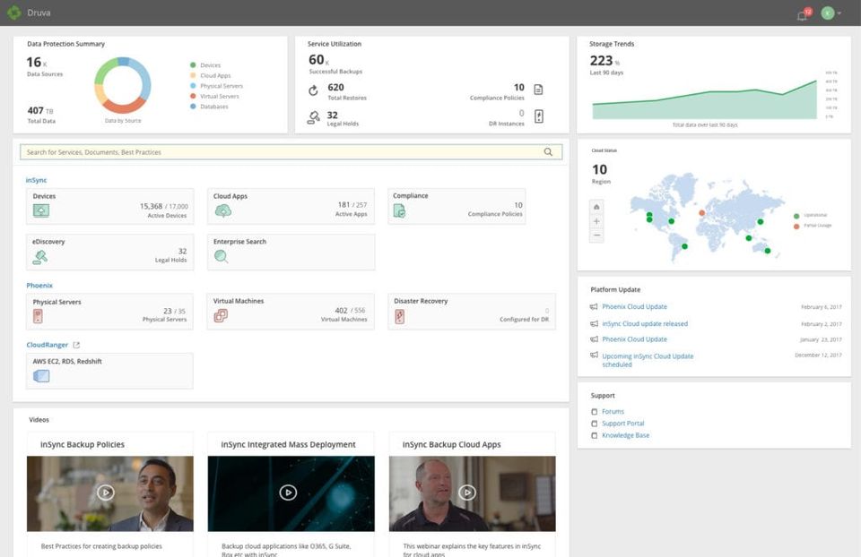Open the CloudRanger link

(48, 345)
